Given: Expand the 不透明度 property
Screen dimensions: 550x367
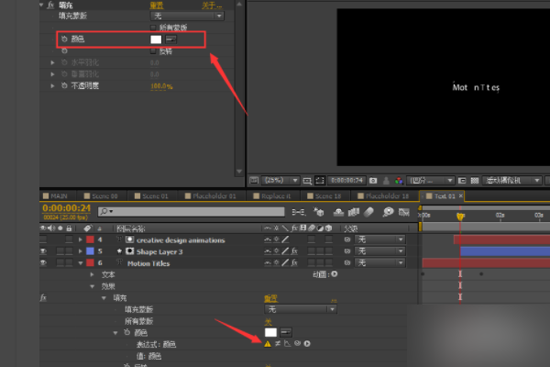Looking at the screenshot, I should point(53,85).
